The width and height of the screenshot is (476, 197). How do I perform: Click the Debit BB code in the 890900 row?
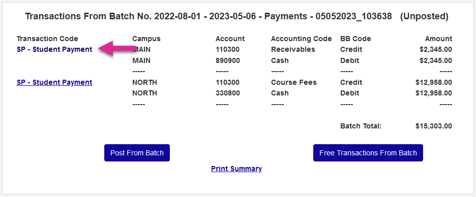(350, 60)
